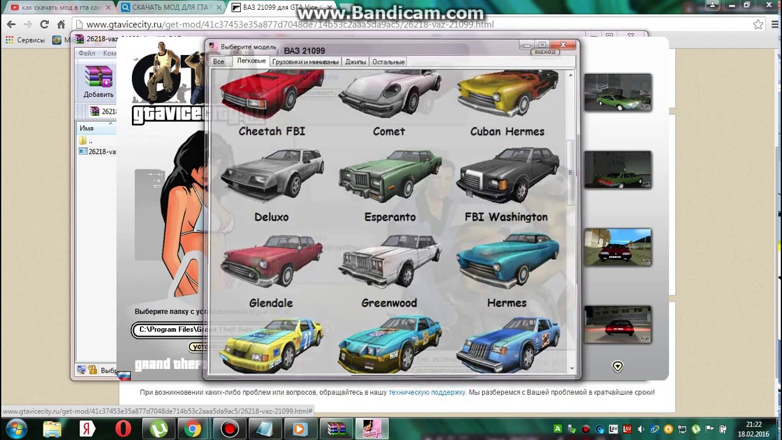Switch to the Все tab
The height and width of the screenshot is (440, 782).
point(219,62)
